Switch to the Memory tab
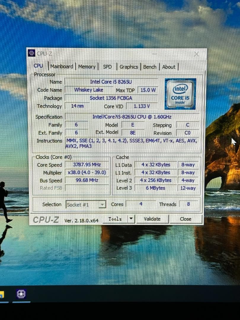This screenshot has width=240, height=320. pyautogui.click(x=87, y=67)
